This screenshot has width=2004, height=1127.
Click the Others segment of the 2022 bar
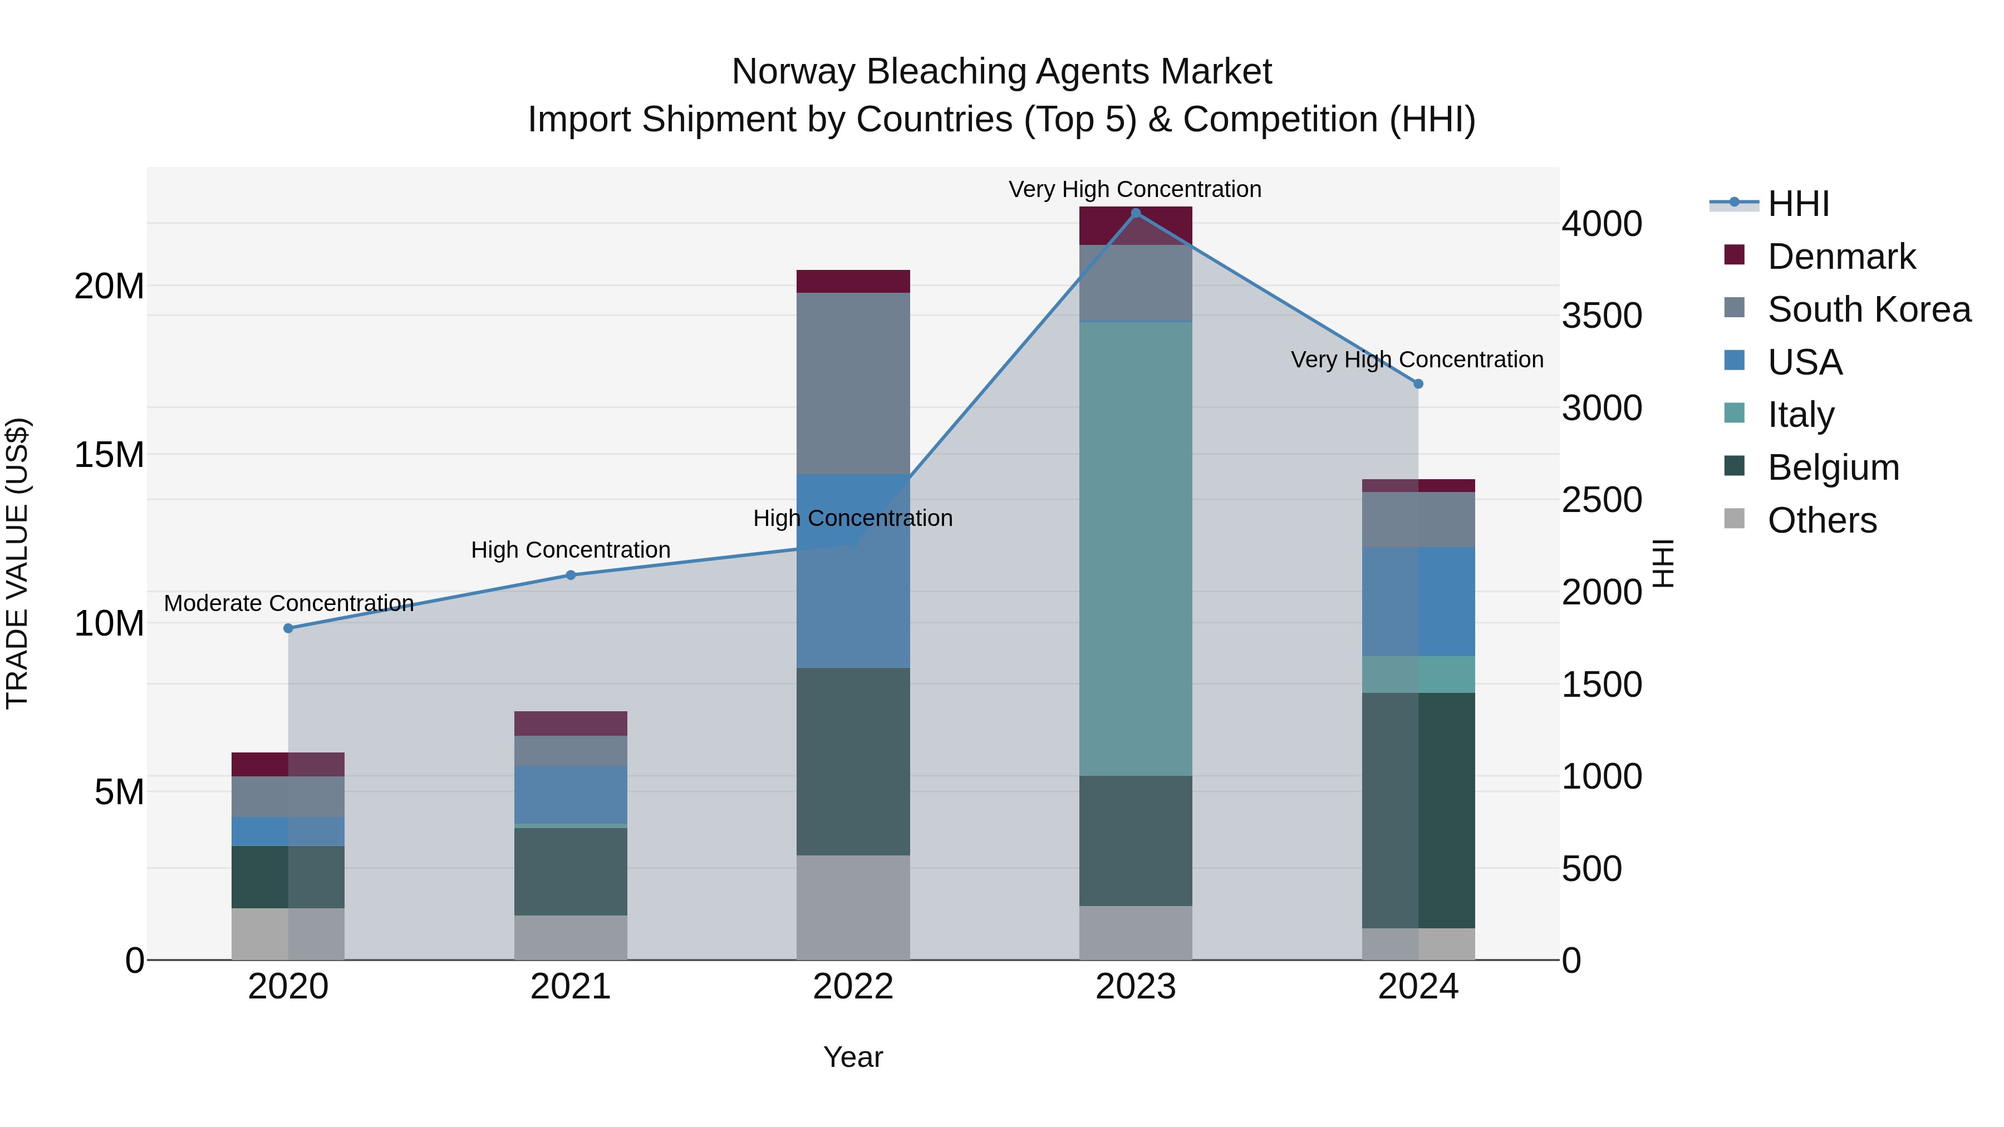[853, 908]
